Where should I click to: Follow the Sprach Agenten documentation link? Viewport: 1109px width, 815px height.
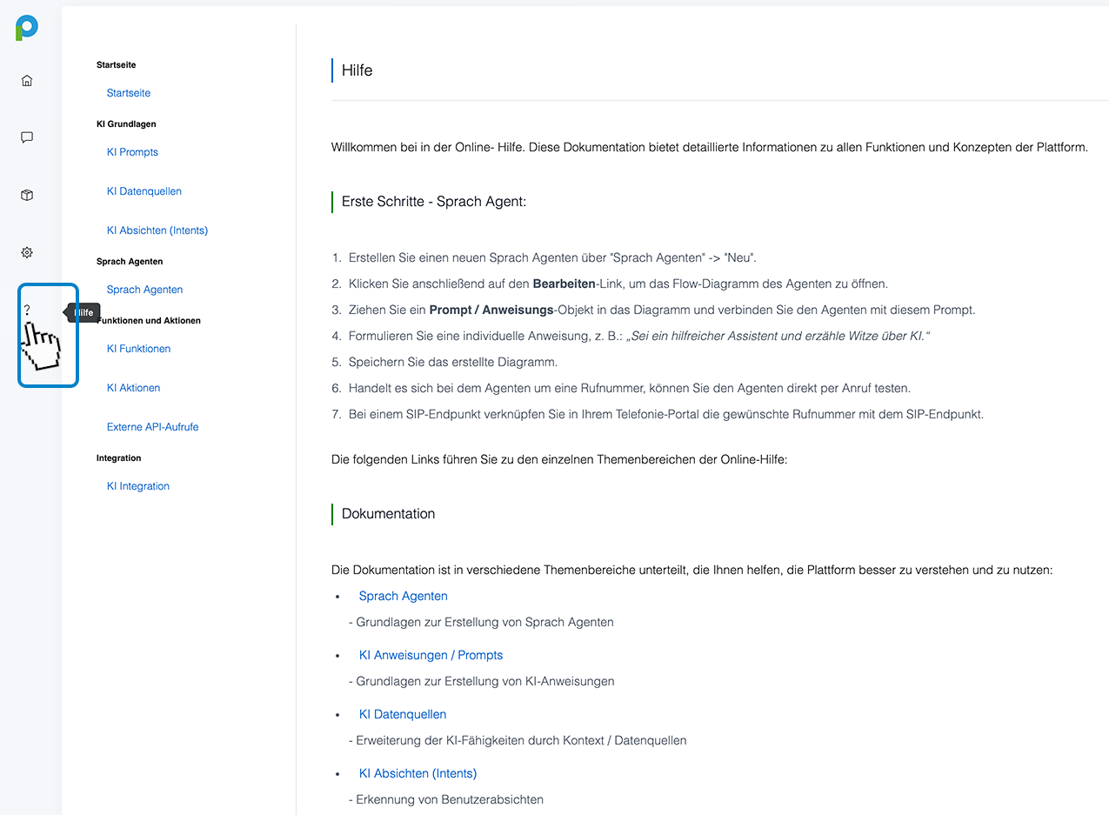(404, 596)
